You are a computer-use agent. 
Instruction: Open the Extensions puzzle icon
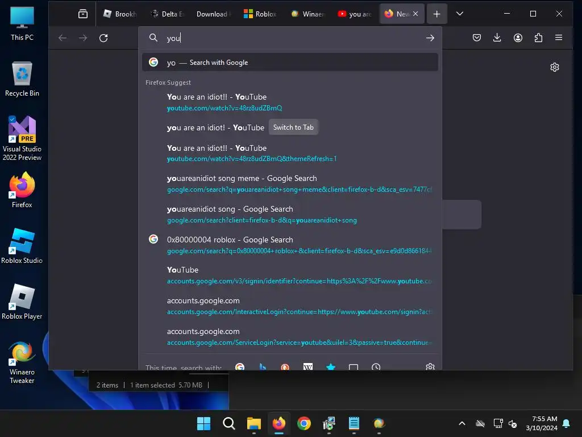click(x=538, y=38)
